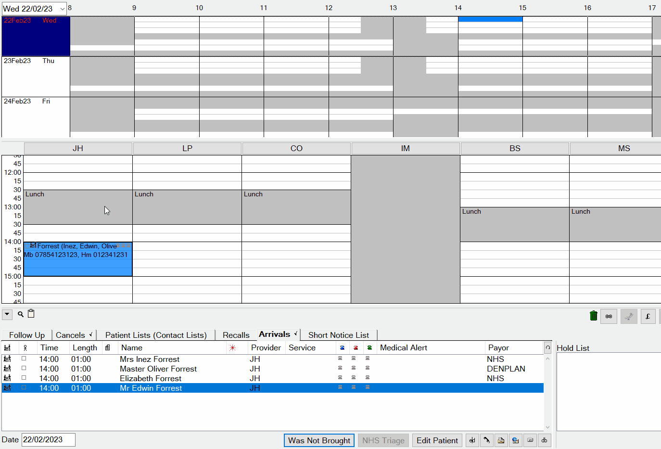Click the refresh icon above the list scrollbar

pyautogui.click(x=547, y=347)
